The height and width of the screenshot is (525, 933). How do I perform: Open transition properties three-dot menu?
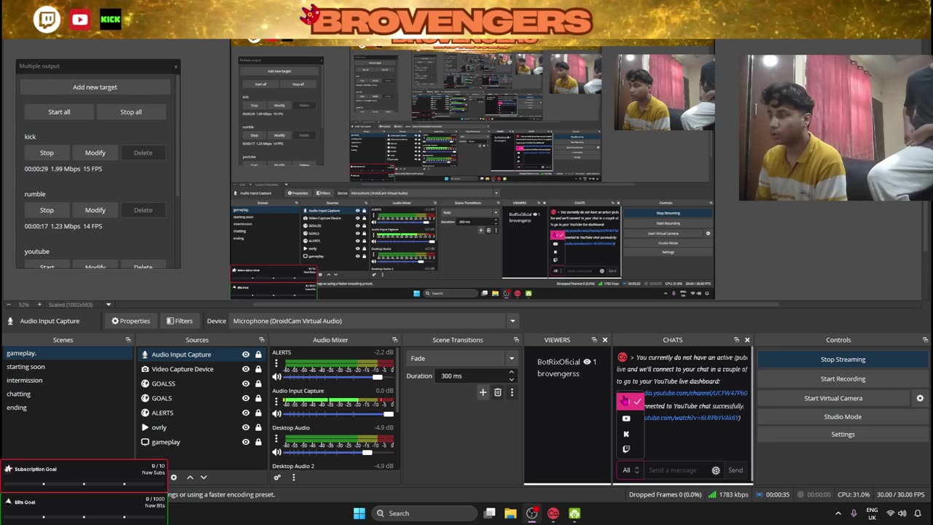[512, 392]
